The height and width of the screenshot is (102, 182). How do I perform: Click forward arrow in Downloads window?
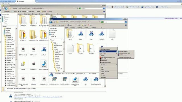pos(6,8)
